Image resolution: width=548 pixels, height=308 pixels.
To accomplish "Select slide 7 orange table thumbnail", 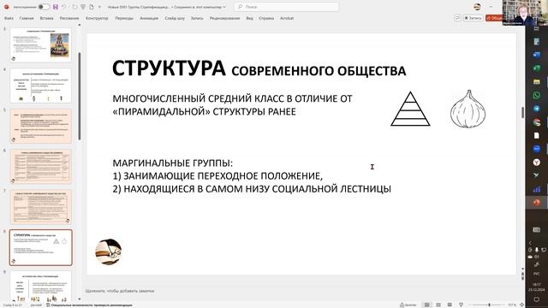I will [x=40, y=207].
